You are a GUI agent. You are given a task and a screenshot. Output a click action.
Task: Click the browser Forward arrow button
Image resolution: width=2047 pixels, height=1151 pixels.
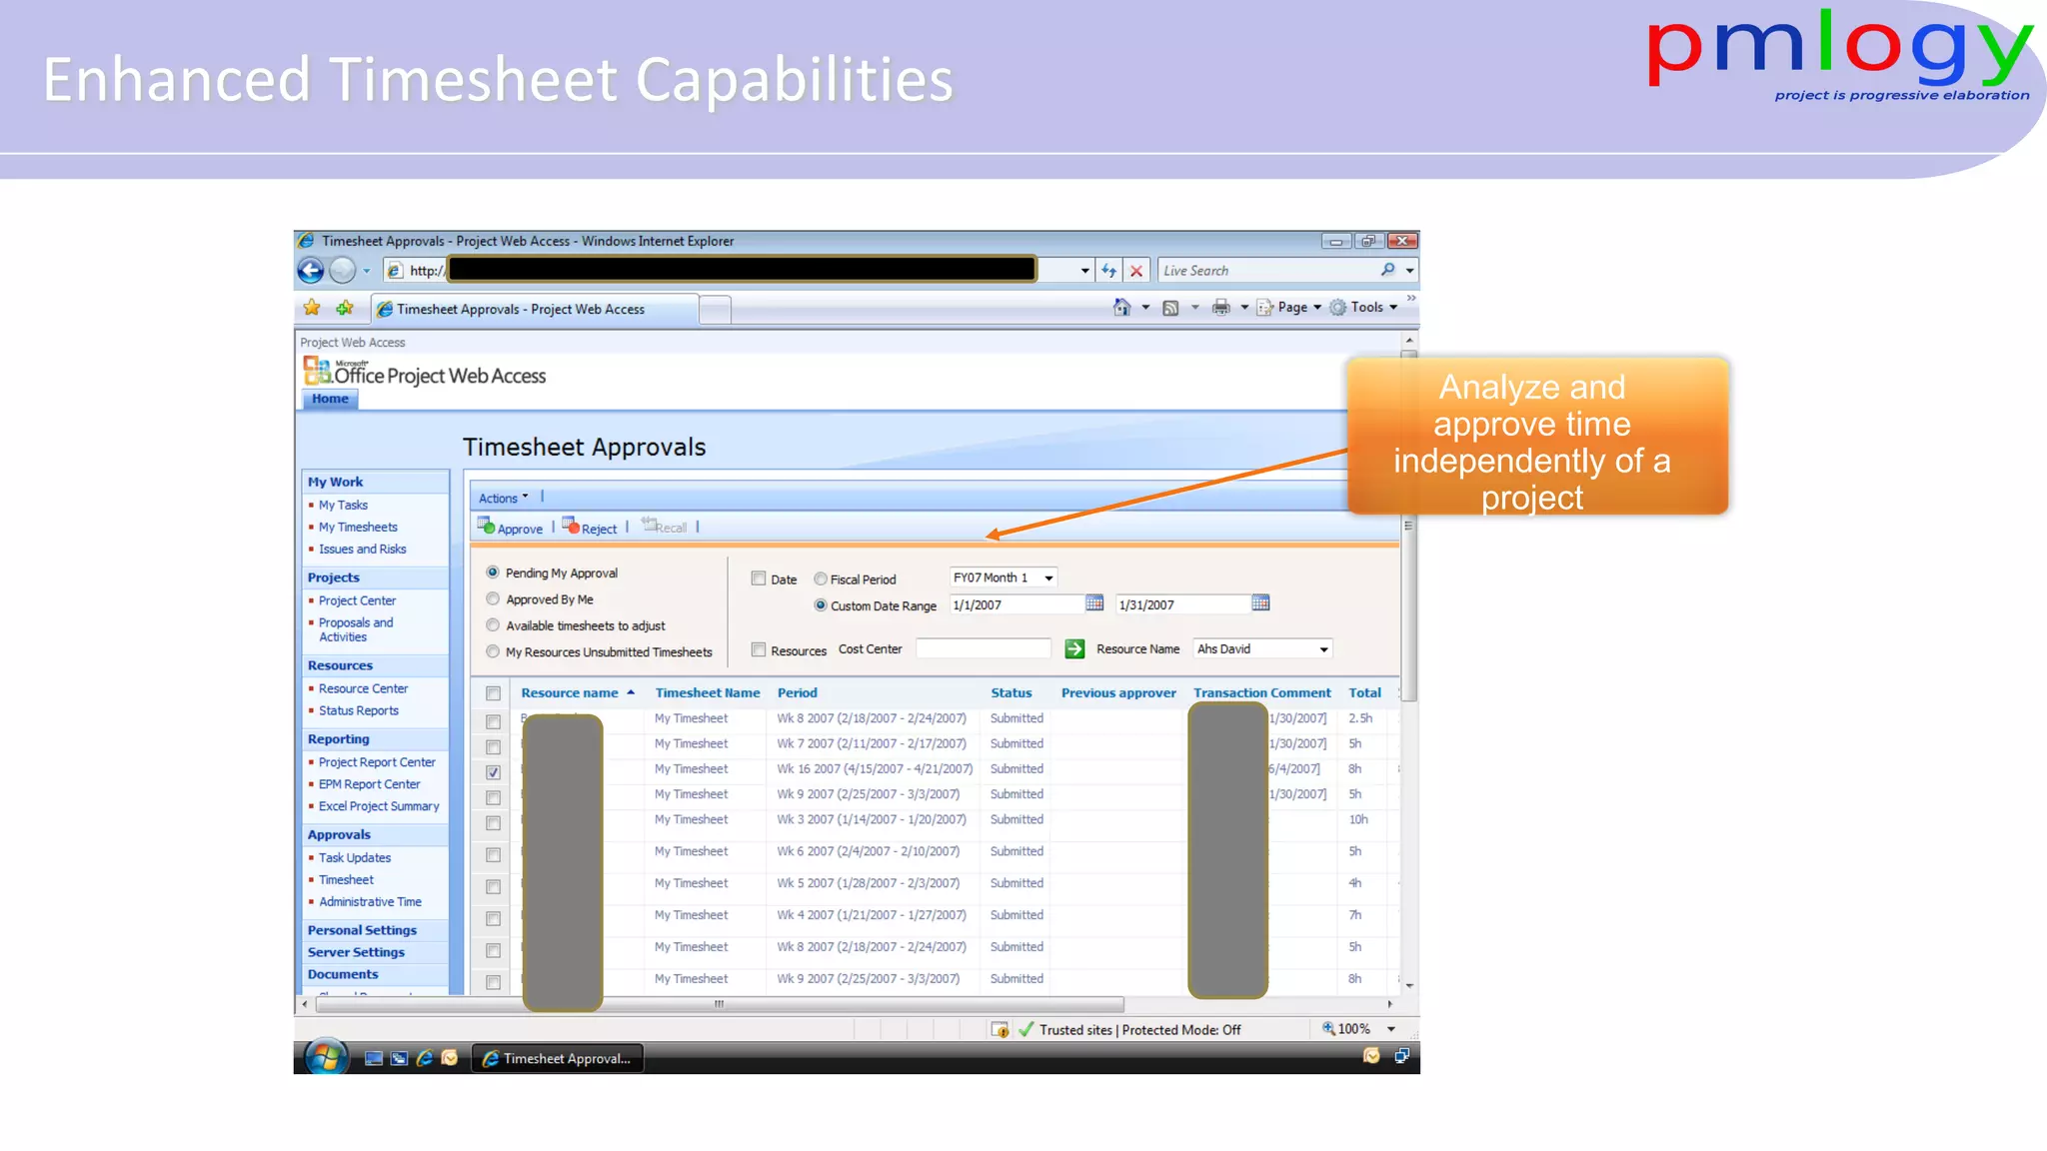point(343,271)
